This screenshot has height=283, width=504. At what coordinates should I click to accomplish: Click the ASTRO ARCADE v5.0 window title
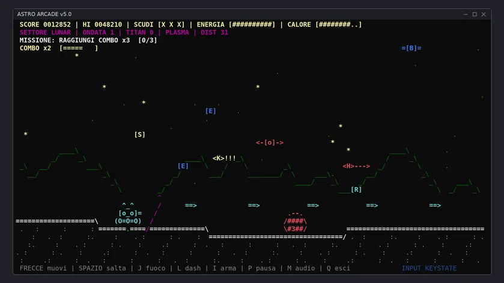(44, 14)
